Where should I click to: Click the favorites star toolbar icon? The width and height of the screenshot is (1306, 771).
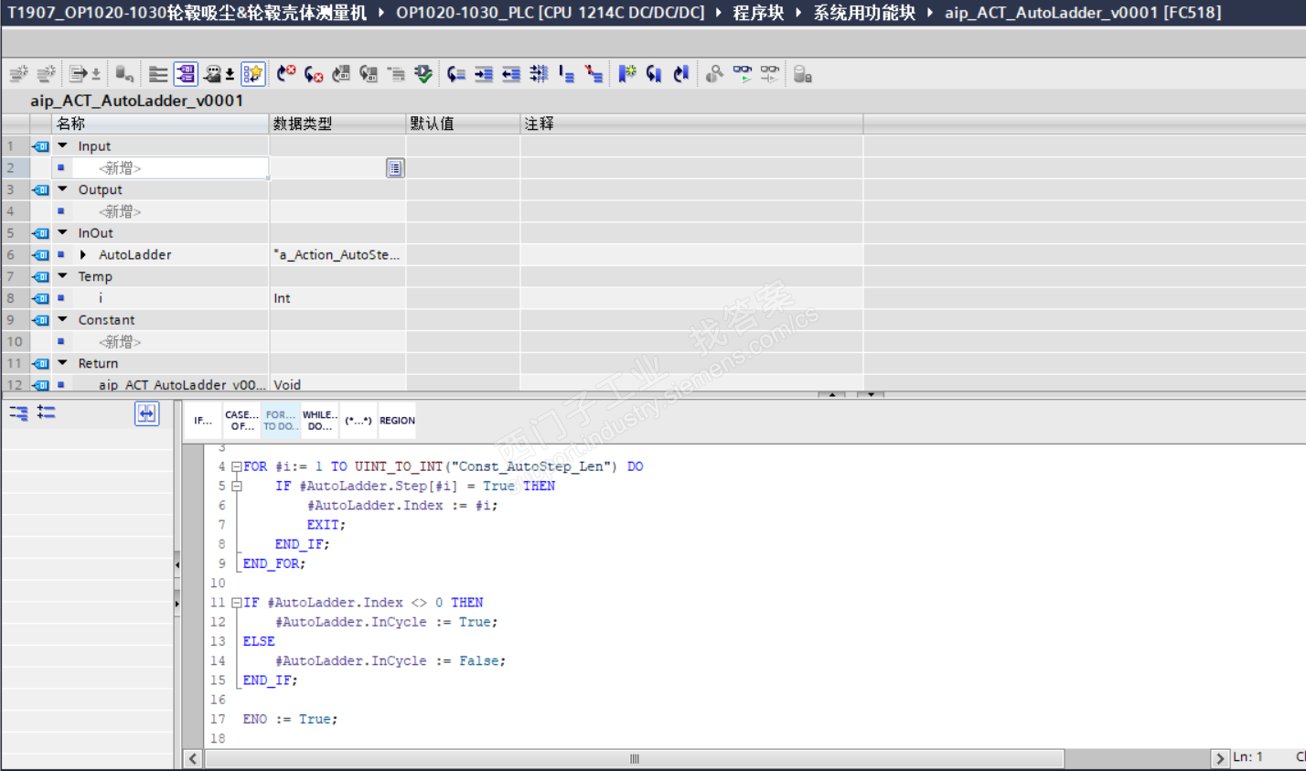[x=253, y=74]
